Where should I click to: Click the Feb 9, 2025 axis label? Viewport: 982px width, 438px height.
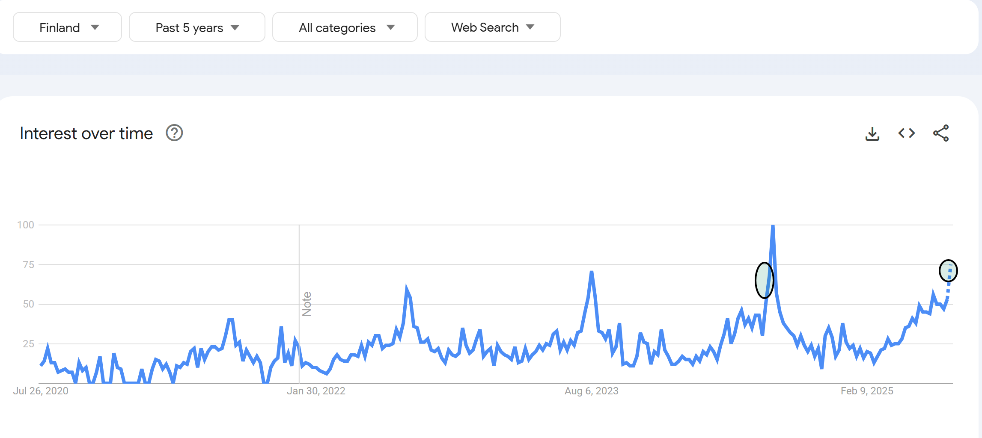click(x=867, y=391)
